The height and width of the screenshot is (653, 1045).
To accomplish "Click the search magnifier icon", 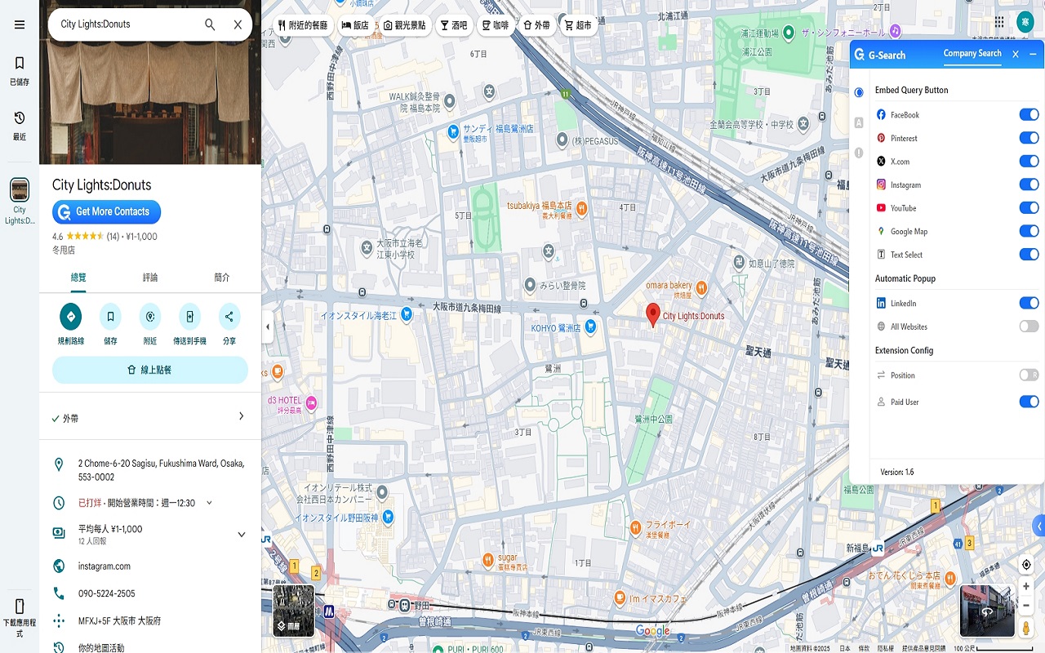I will [210, 24].
